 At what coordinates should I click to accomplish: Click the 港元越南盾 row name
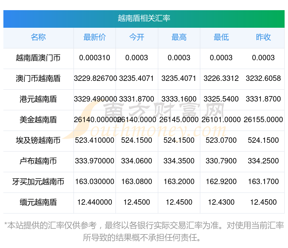tap(38, 99)
